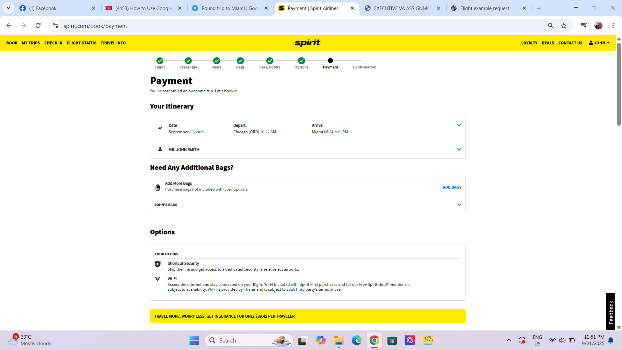
Task: Click the Spirit logo in header
Action: (x=307, y=43)
